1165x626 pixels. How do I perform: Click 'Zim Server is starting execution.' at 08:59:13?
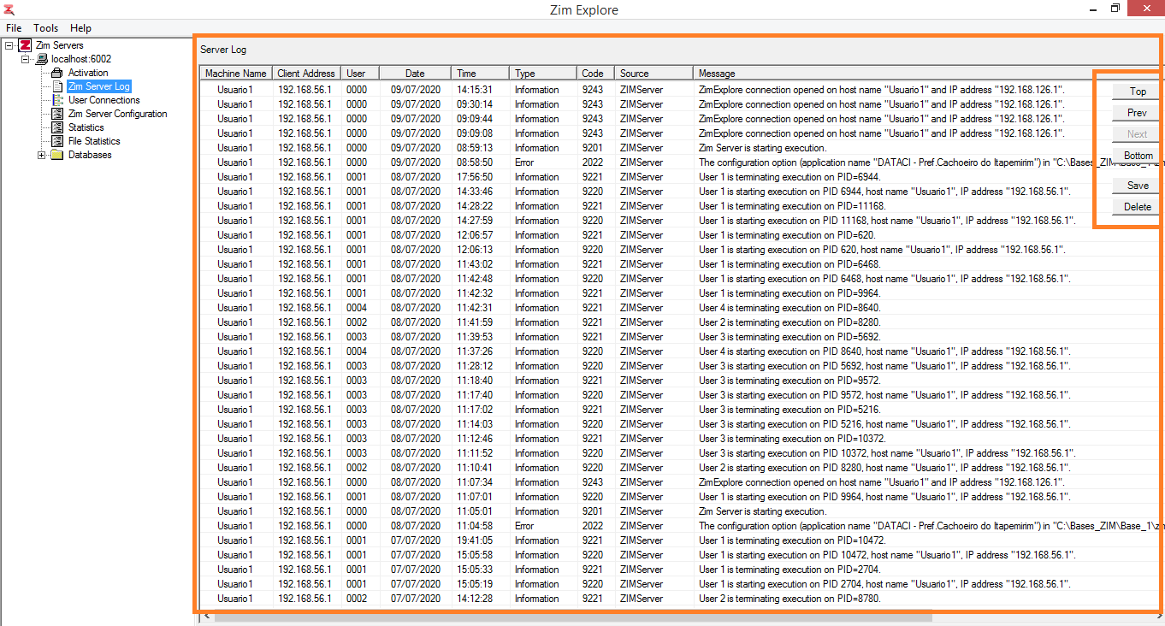[x=762, y=148]
